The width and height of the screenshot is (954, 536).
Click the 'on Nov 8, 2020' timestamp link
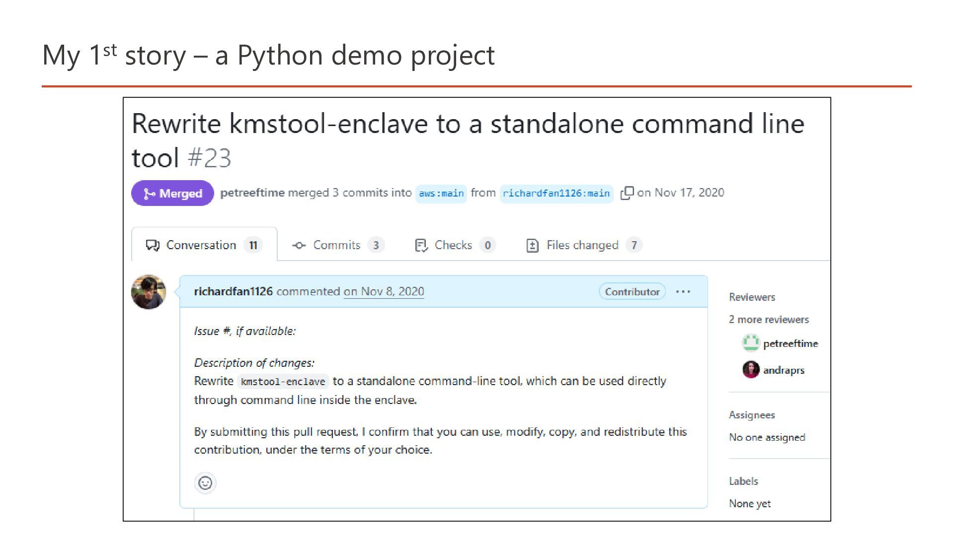pos(384,291)
